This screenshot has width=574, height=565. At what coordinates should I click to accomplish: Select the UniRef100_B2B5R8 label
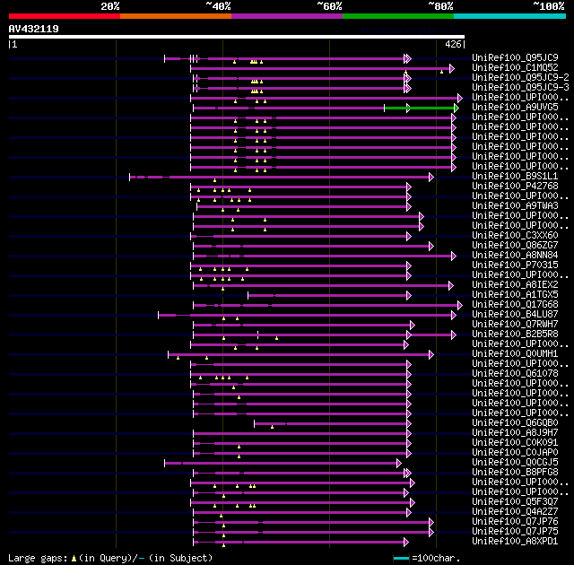(x=515, y=335)
